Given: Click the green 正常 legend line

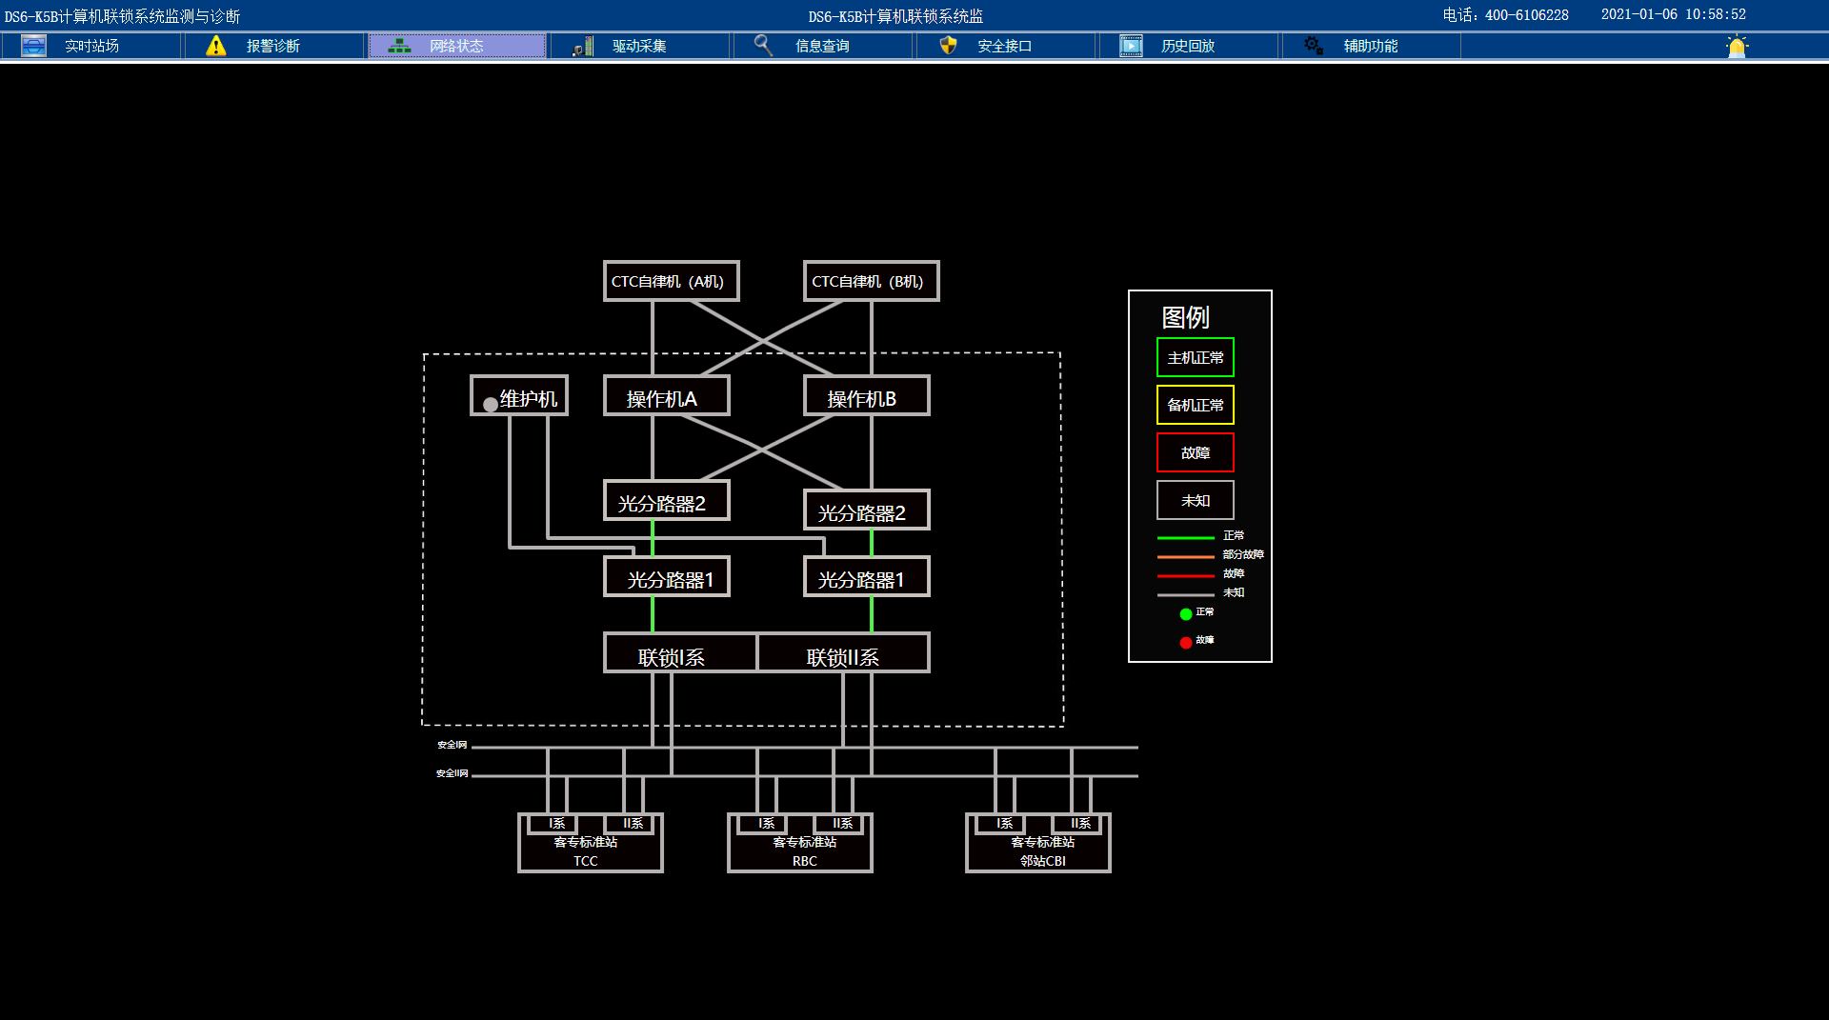Looking at the screenshot, I should tap(1186, 538).
